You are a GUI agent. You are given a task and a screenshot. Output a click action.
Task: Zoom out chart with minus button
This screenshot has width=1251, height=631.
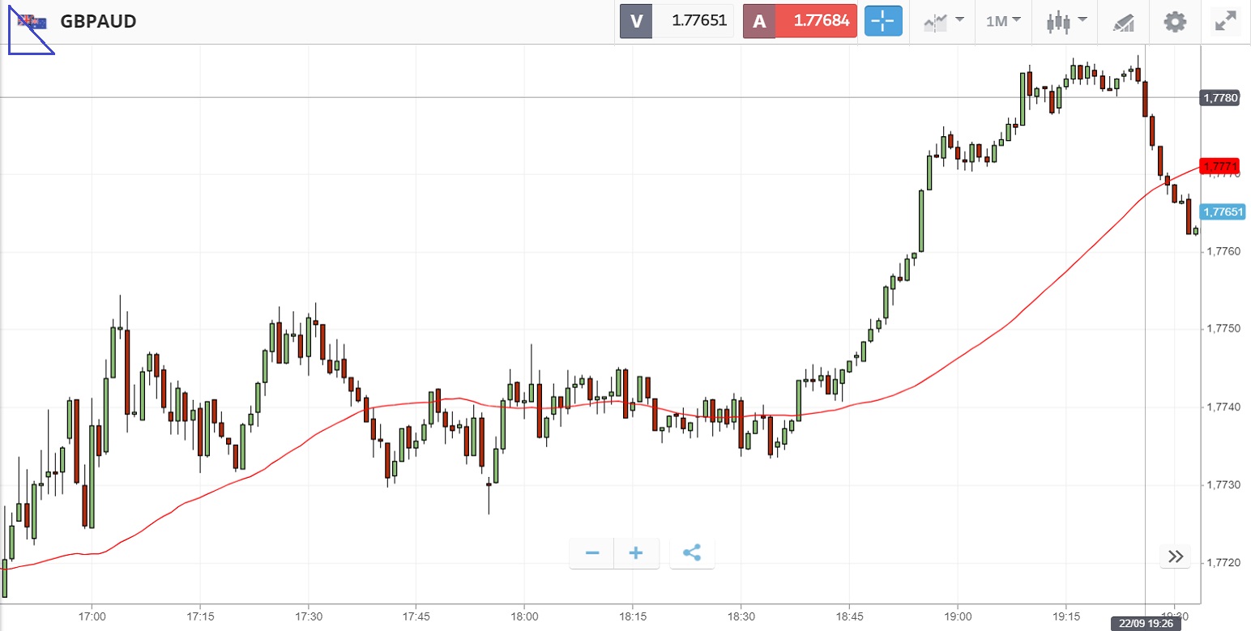pyautogui.click(x=592, y=554)
